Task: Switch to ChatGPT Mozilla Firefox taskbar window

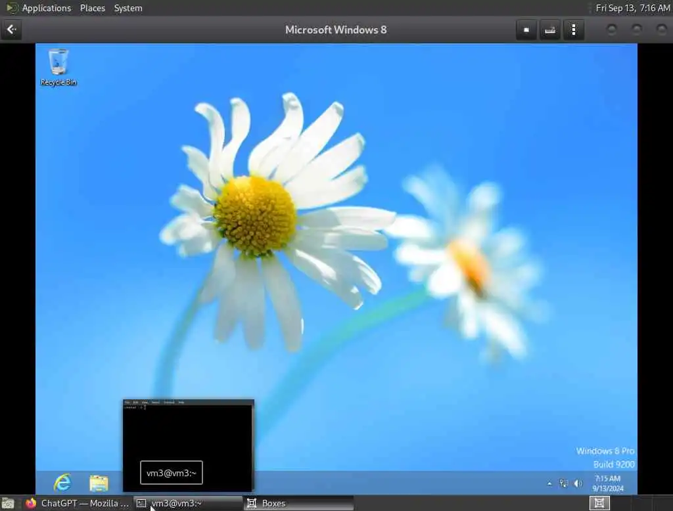Action: pyautogui.click(x=77, y=503)
